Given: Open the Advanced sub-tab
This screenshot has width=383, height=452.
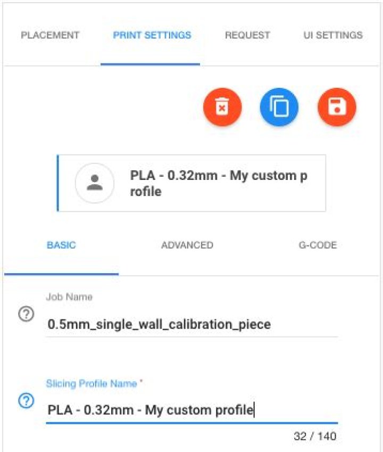Looking at the screenshot, I should 187,245.
